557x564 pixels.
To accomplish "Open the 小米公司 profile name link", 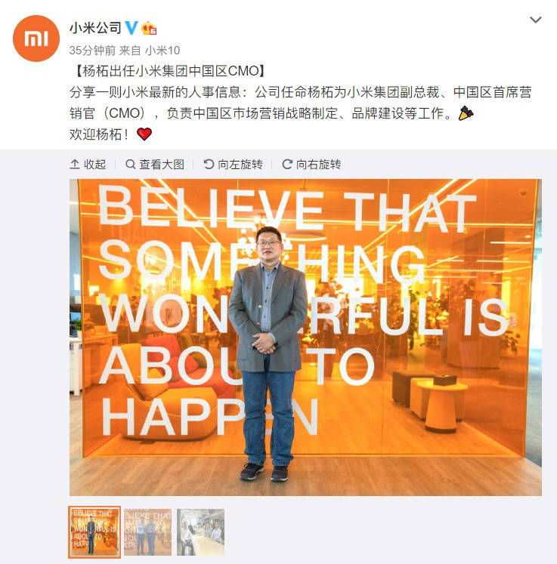I will (95, 28).
